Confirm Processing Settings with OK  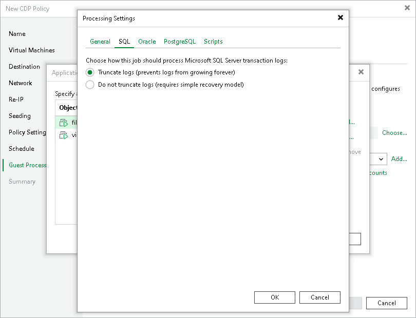(275, 297)
